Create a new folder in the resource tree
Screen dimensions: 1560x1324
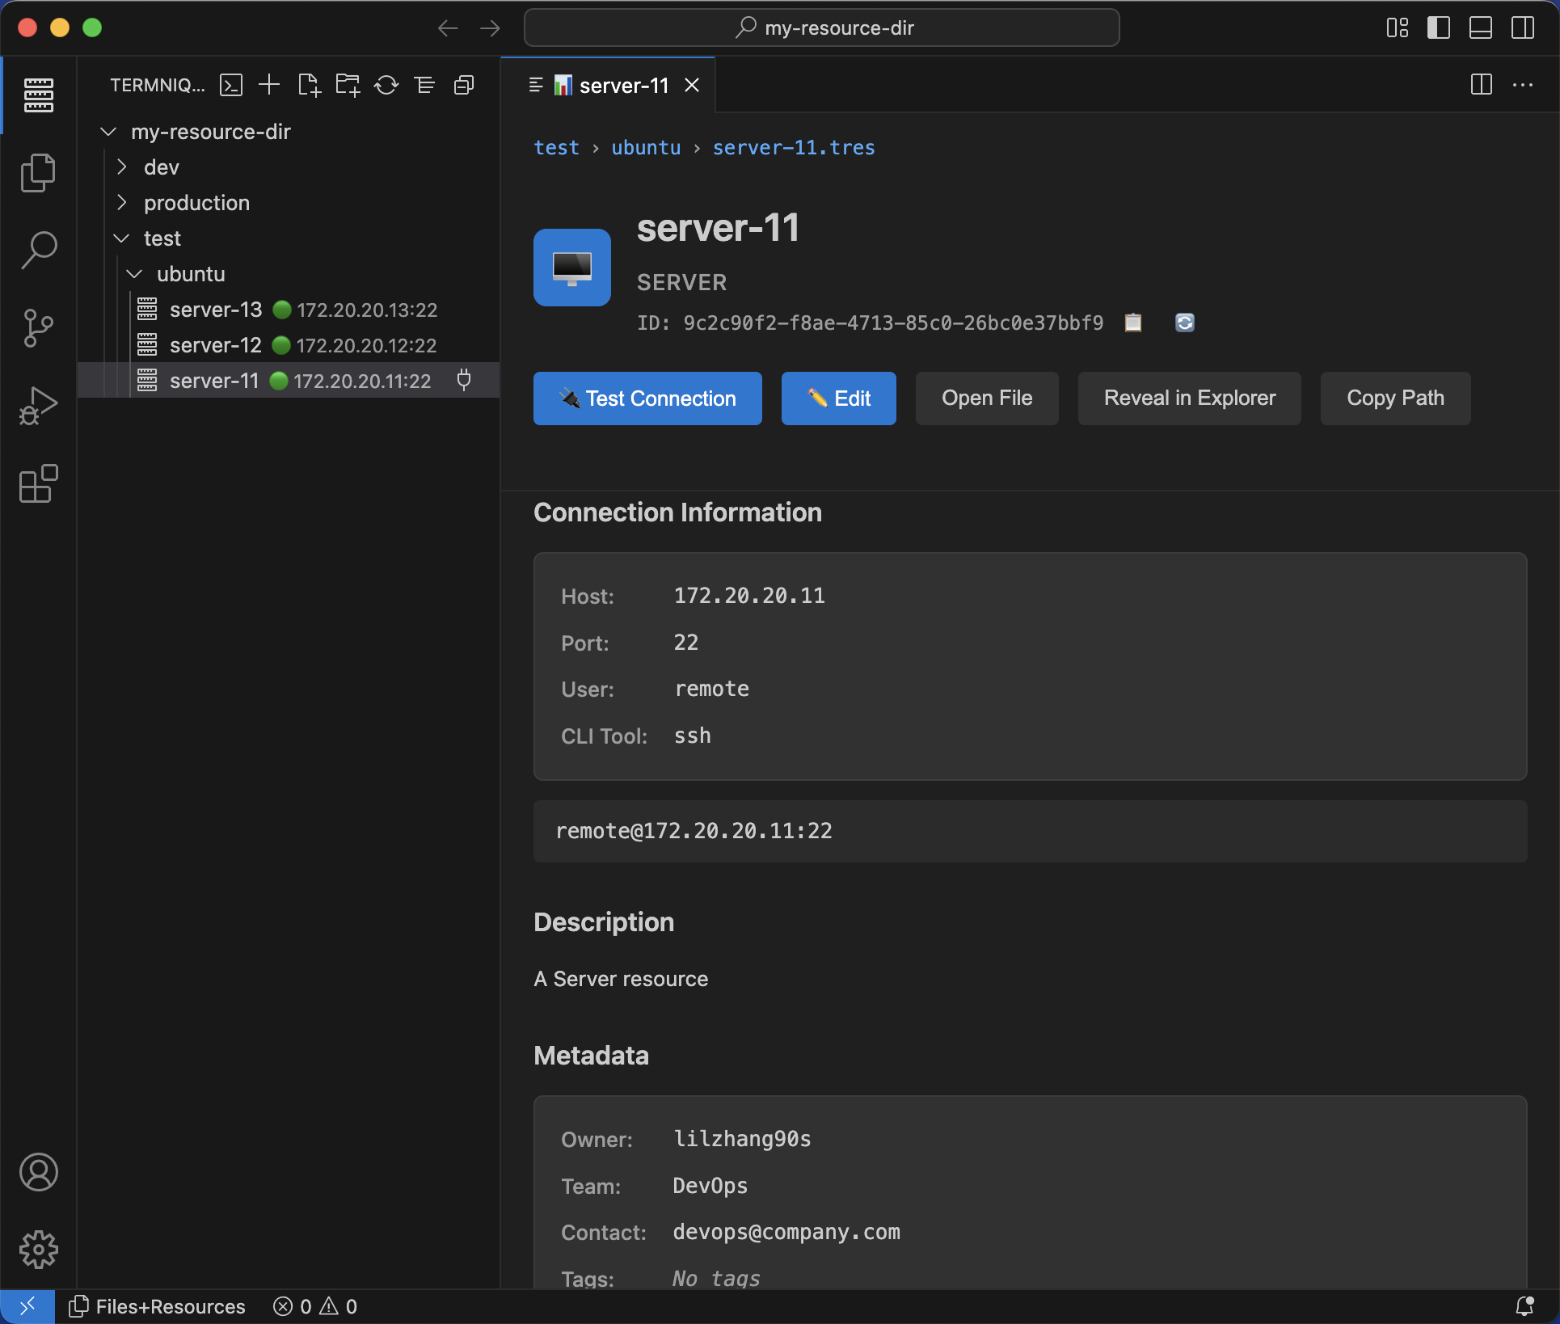[347, 85]
